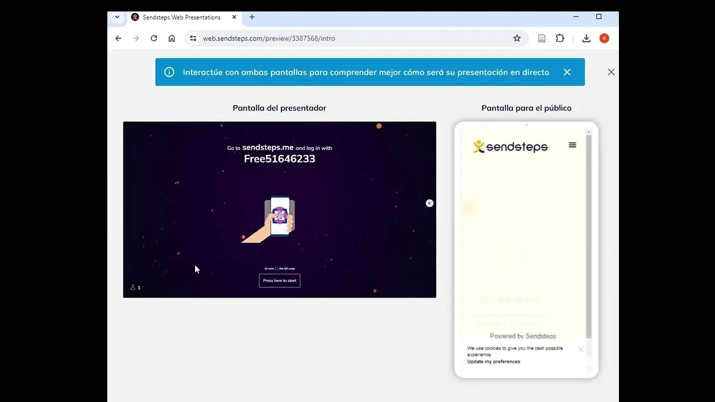Click the Sendsteps logo in audience preview
Viewport: 715px width, 402px height.
[x=510, y=147]
